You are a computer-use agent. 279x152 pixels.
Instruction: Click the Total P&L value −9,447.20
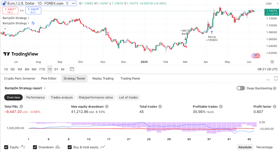tap(13, 112)
